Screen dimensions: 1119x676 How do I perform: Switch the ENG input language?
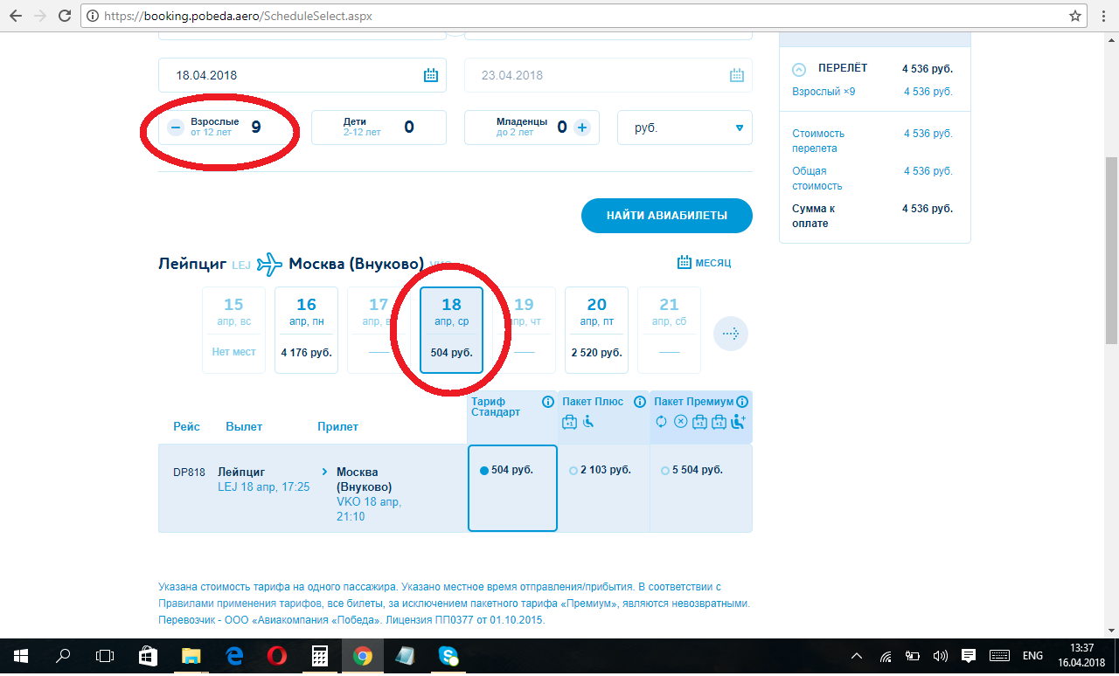pos(1033,656)
